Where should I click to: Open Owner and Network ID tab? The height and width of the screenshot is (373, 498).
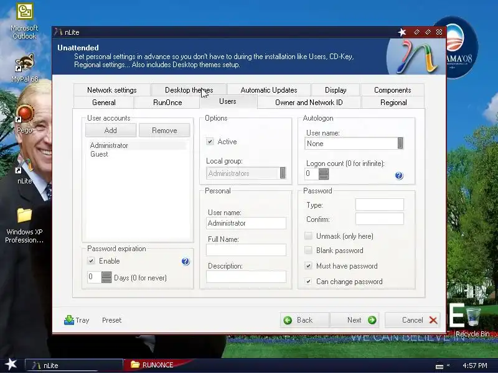pos(309,103)
